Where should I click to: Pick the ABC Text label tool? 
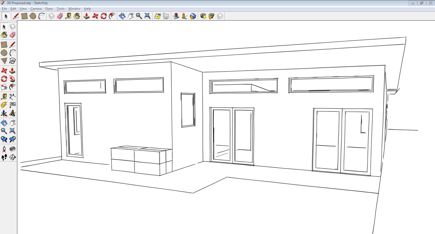[x=13, y=105]
